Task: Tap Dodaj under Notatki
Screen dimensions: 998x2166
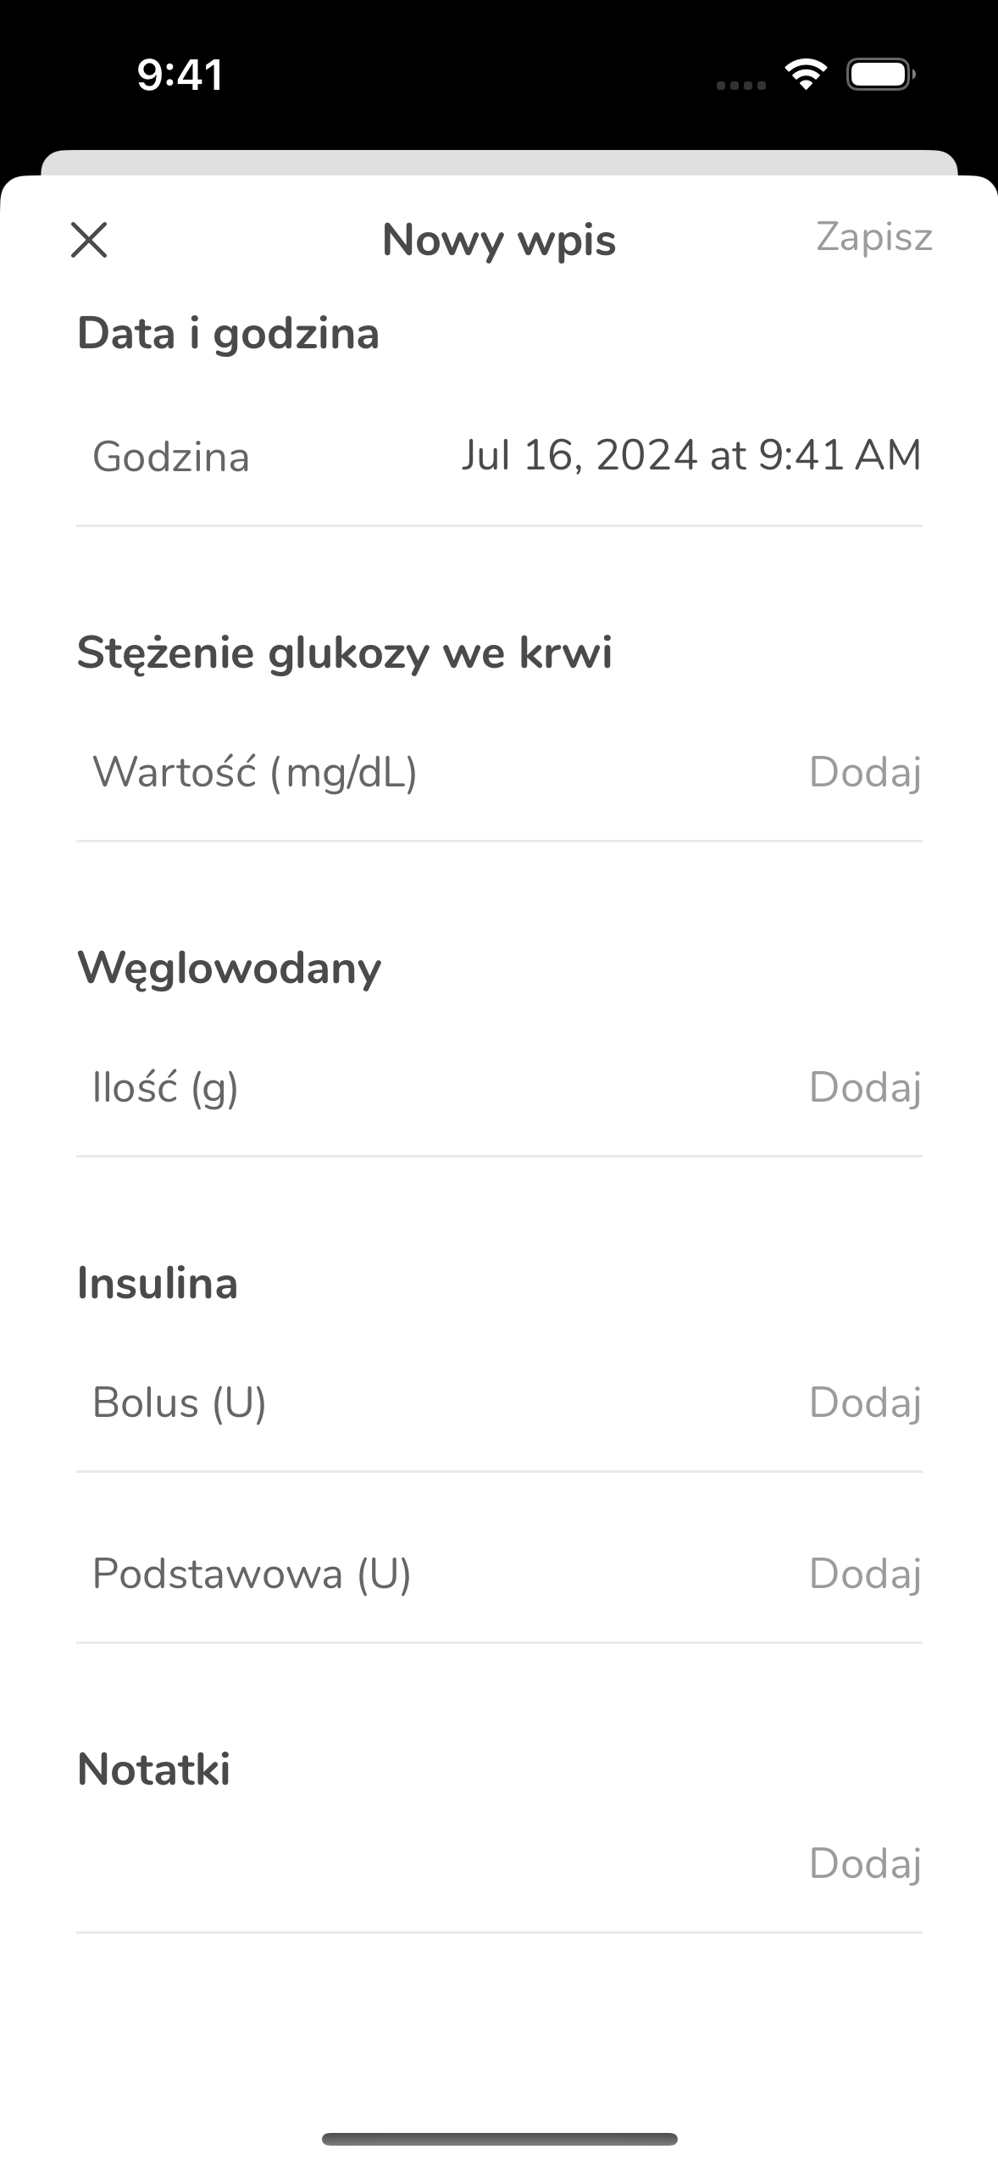Action: pos(865,1863)
